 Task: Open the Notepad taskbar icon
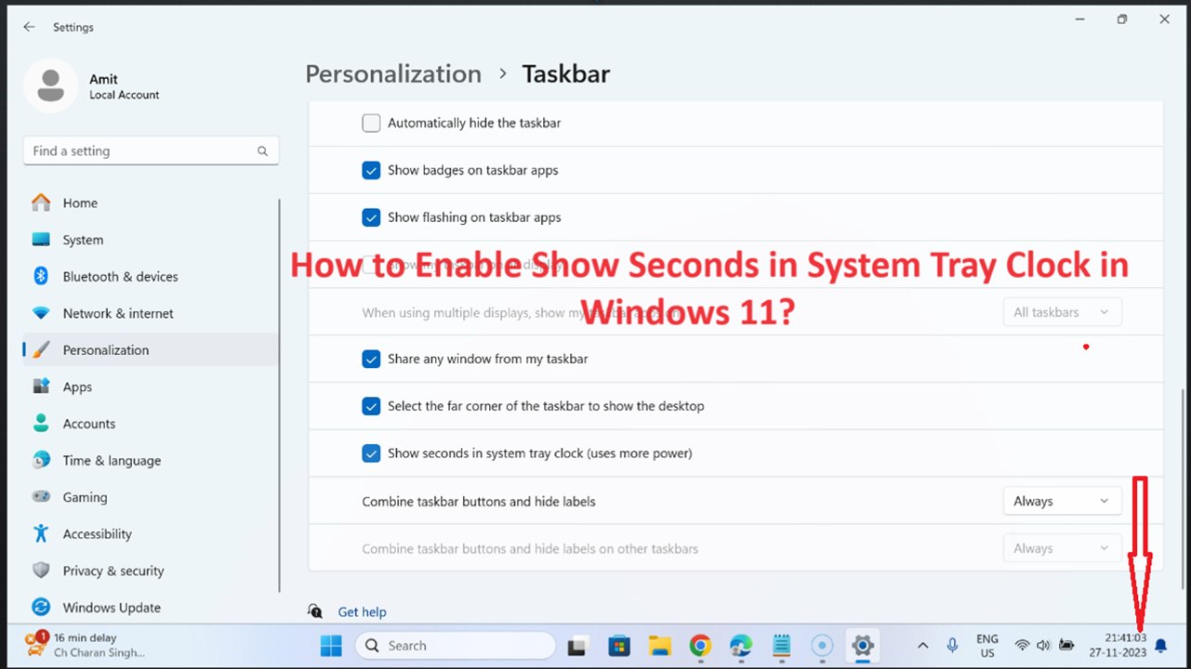(782, 646)
